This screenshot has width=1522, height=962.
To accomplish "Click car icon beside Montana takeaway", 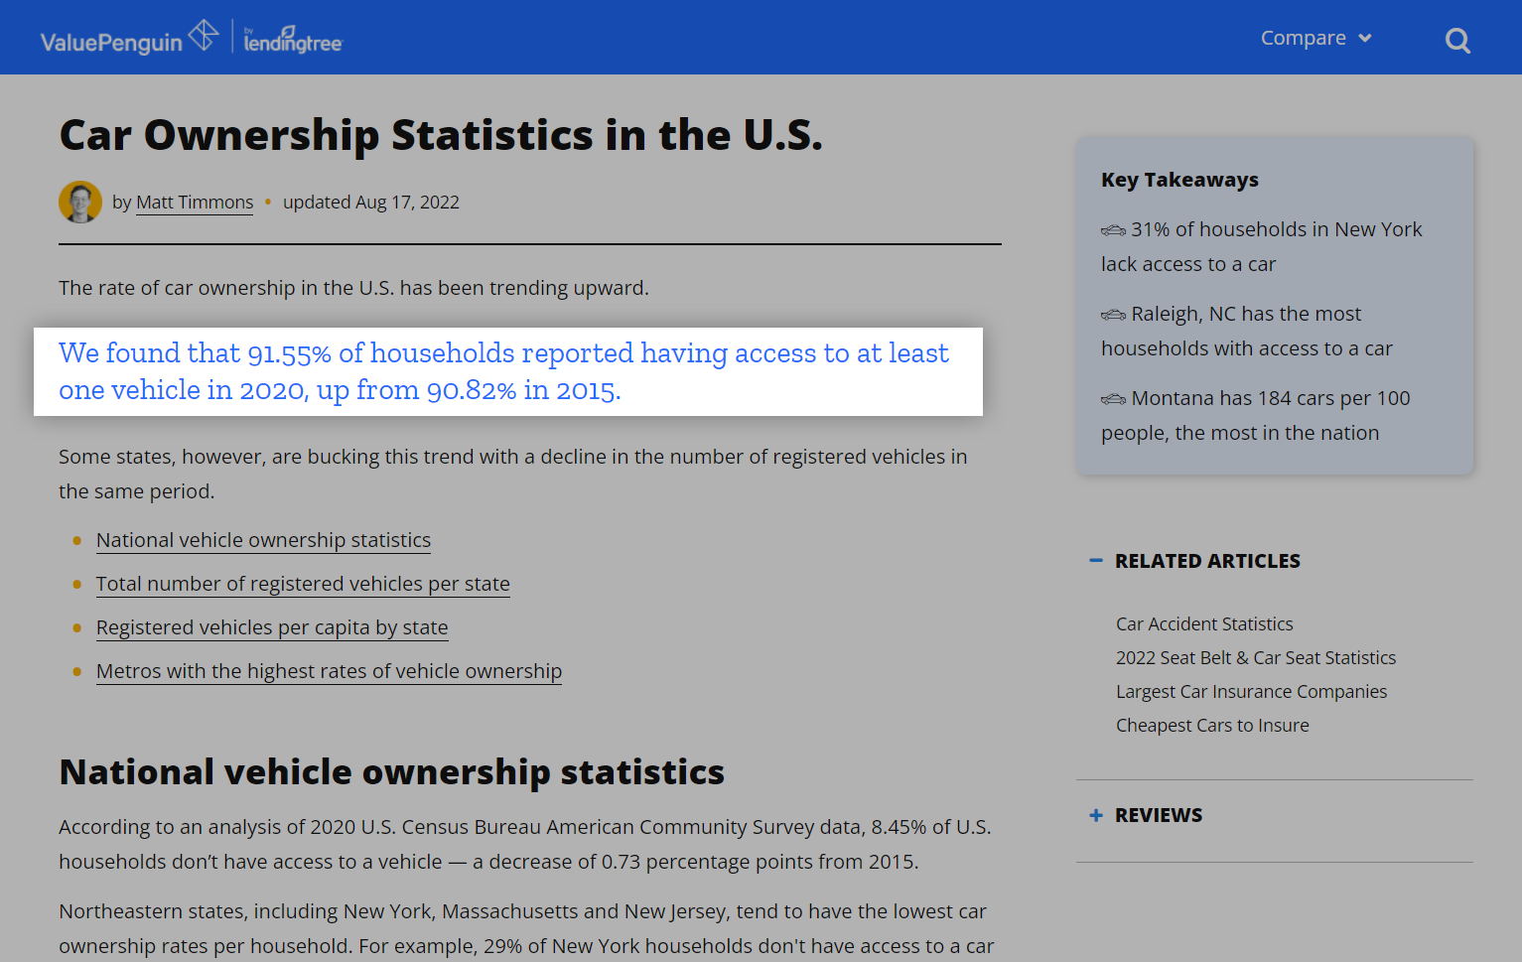I will click(1113, 399).
